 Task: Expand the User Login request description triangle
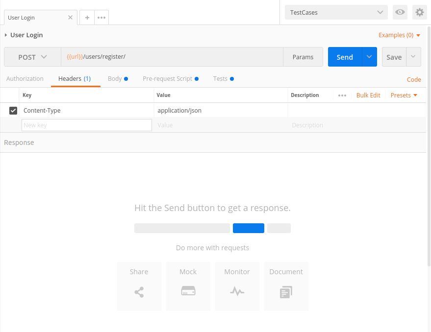click(6, 35)
